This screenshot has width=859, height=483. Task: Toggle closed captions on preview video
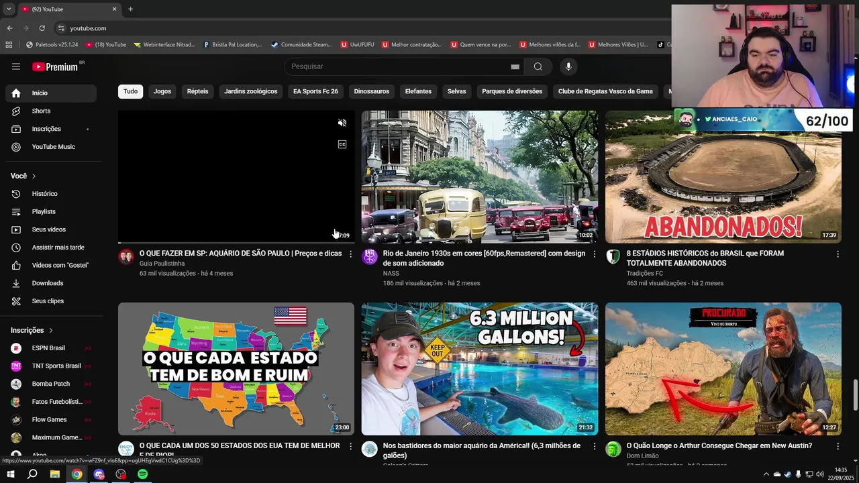(342, 144)
